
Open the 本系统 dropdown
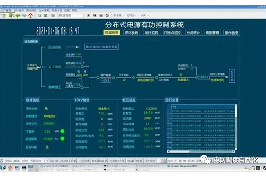[x=118, y=15]
